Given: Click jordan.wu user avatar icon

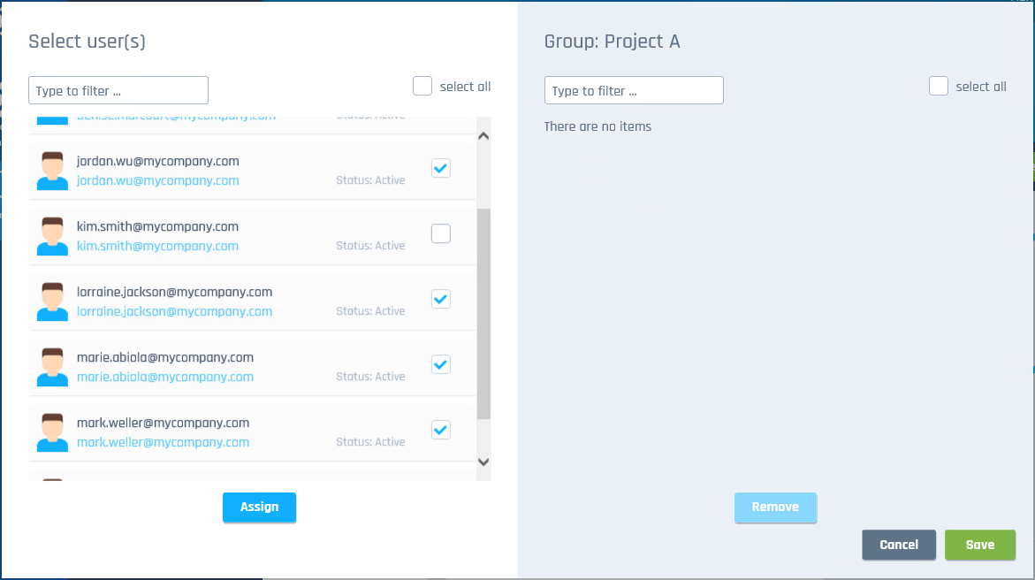Looking at the screenshot, I should 53,171.
